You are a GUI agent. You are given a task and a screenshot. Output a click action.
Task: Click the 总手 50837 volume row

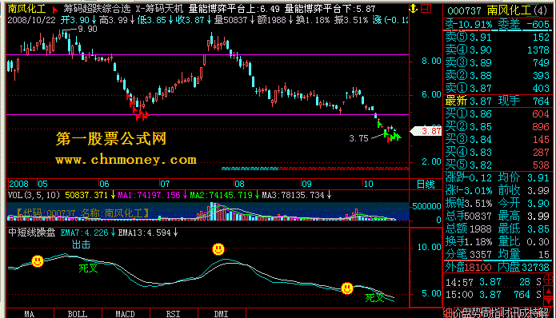click(469, 216)
